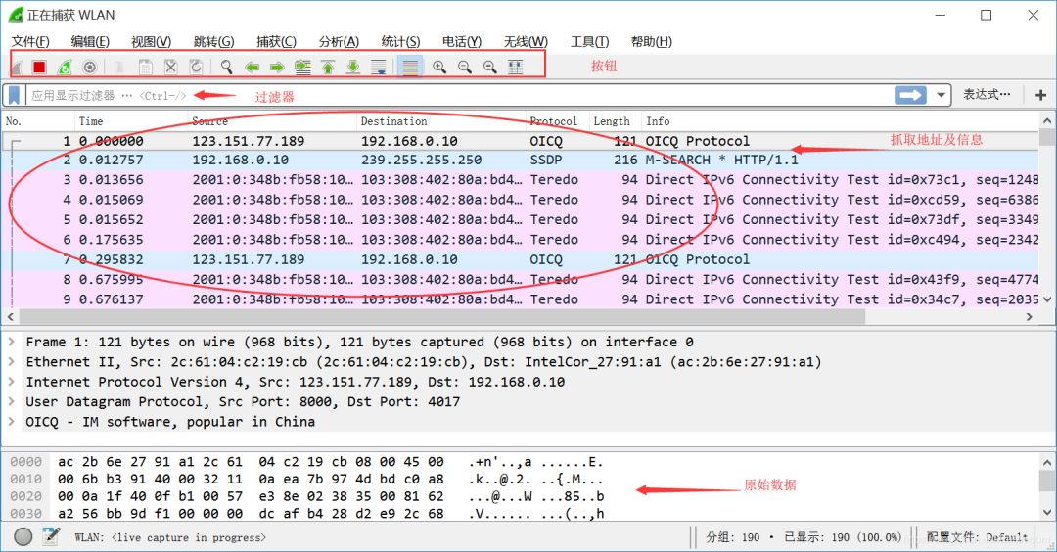Open the find packet magnifier
Screen dimensions: 1057x552
(x=226, y=67)
